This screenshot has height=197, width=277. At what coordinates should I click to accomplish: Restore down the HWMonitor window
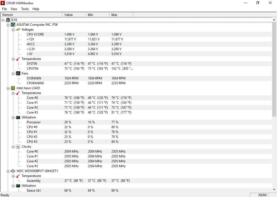click(258, 3)
